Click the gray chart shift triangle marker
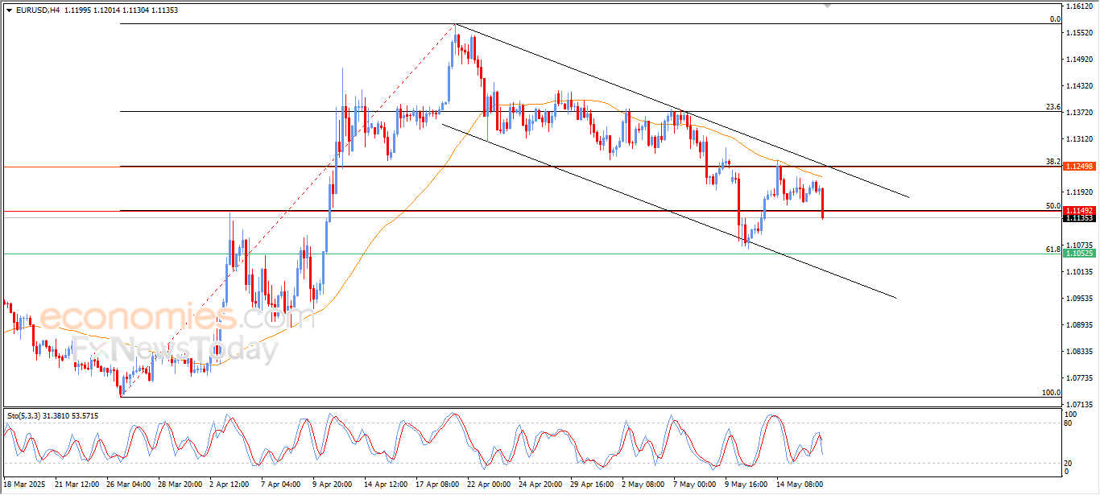The width and height of the screenshot is (1100, 495). click(828, 6)
